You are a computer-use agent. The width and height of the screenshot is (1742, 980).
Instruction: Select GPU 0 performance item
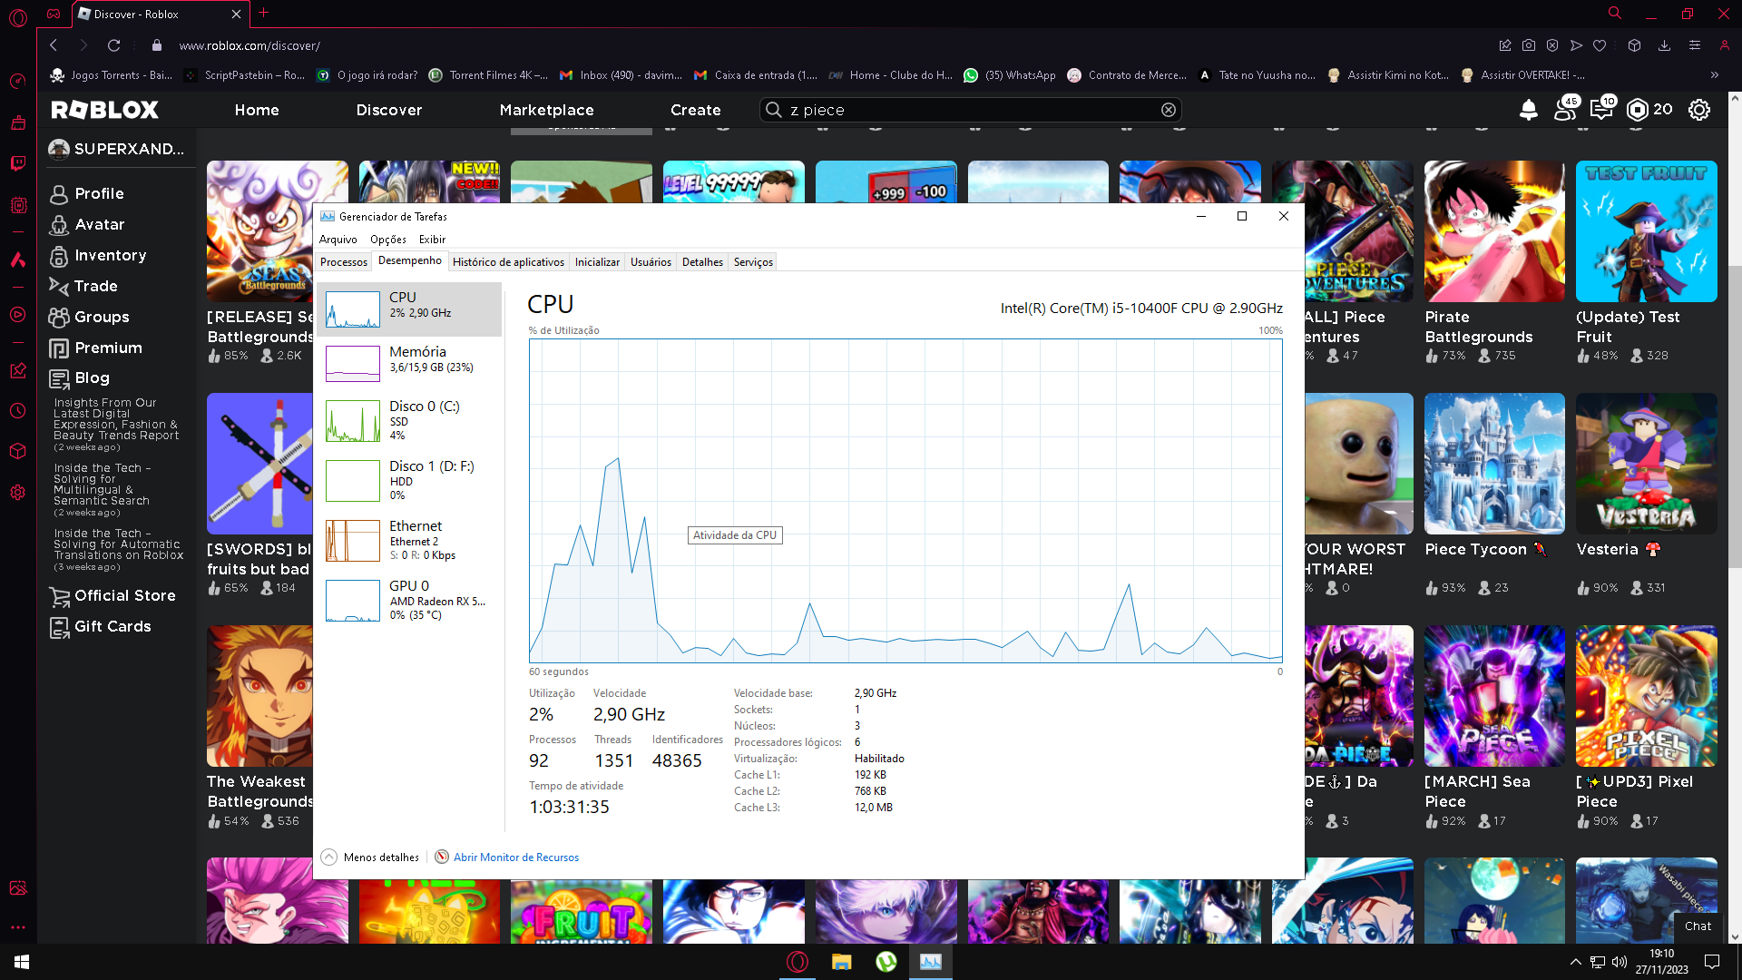tap(409, 601)
